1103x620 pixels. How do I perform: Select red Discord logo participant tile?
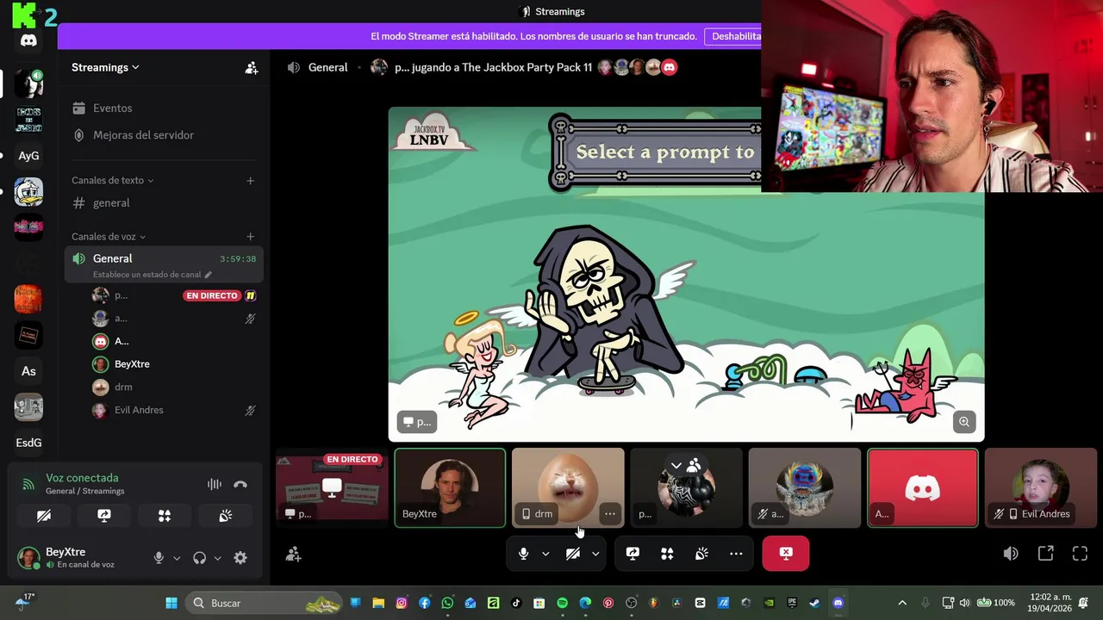pyautogui.click(x=922, y=487)
